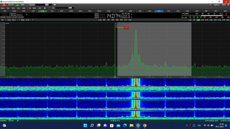Open the About dialog
This screenshot has width=230, height=129.
click(224, 5)
